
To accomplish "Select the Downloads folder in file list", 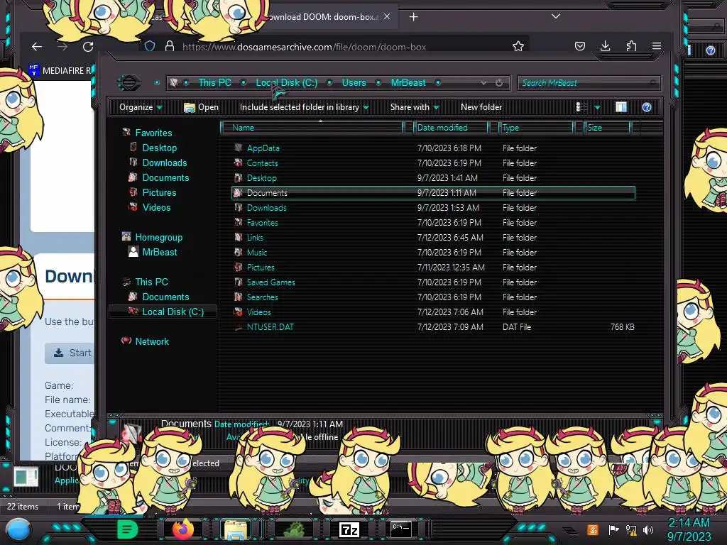I will (267, 208).
